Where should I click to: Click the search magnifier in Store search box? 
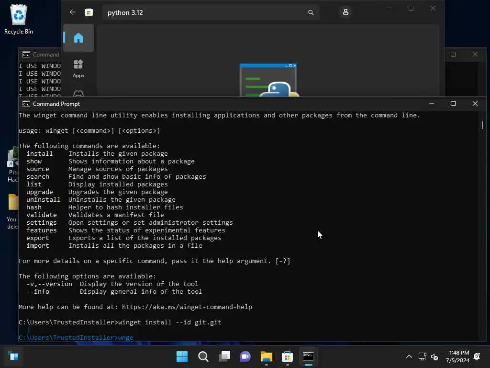pyautogui.click(x=311, y=12)
